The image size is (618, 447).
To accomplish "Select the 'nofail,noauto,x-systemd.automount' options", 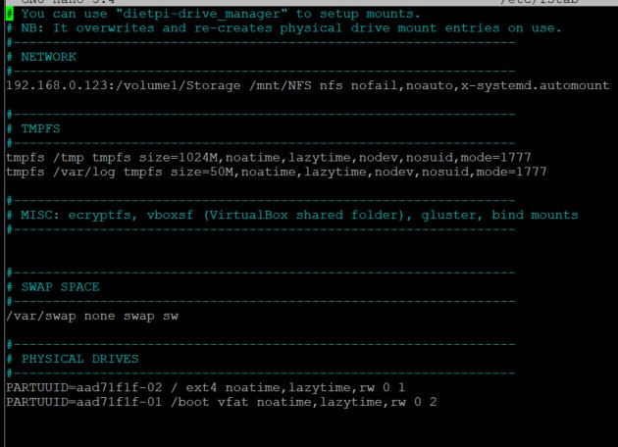I will [x=480, y=85].
